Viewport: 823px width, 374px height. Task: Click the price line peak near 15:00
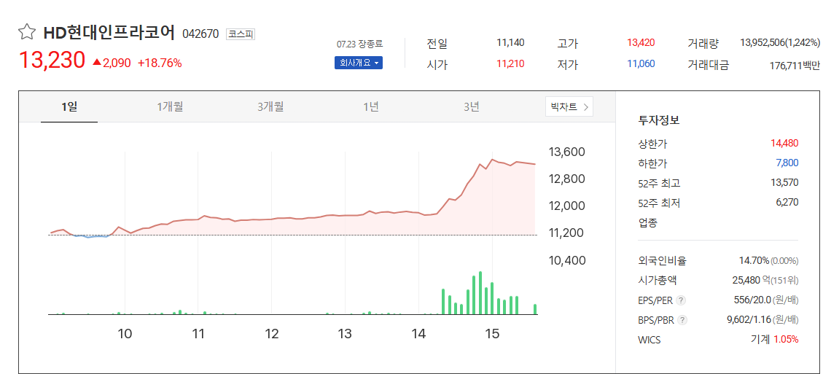[x=492, y=159]
